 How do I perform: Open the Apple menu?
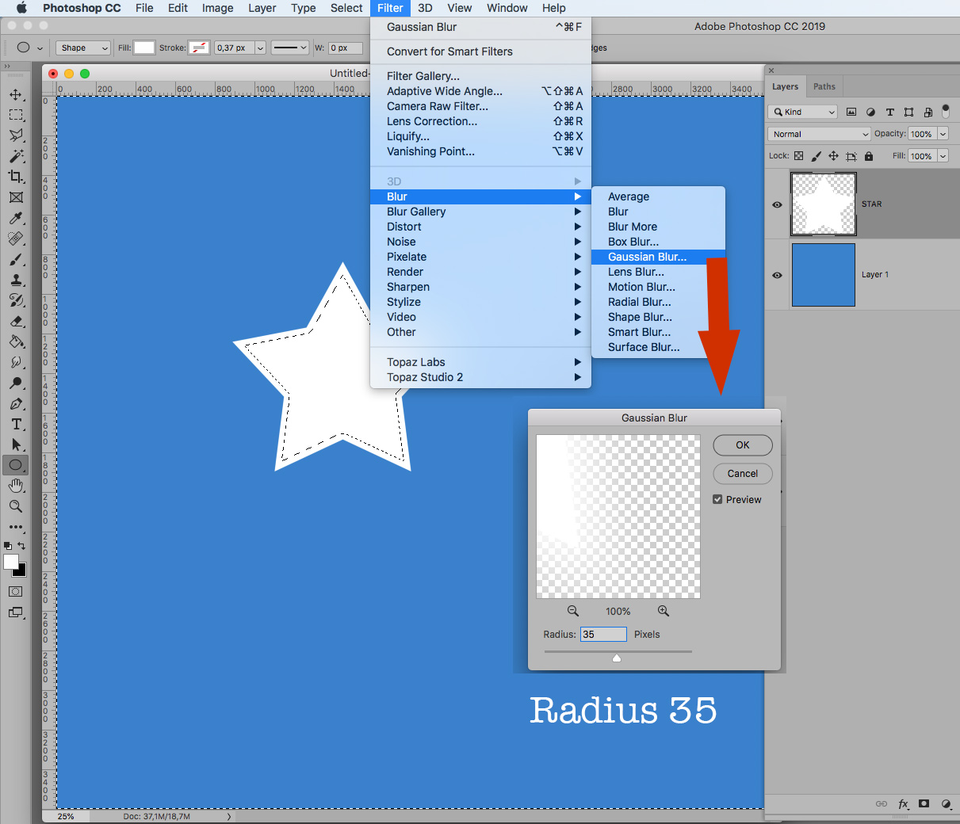click(x=21, y=8)
